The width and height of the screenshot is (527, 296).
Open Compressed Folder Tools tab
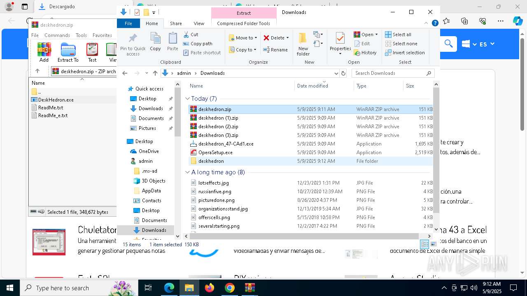pyautogui.click(x=243, y=23)
